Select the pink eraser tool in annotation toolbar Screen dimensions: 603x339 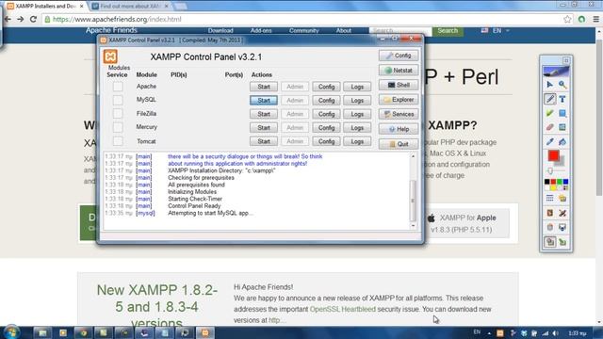click(x=550, y=127)
